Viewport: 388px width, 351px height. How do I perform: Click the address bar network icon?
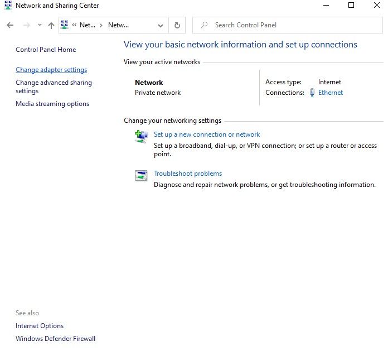point(65,25)
